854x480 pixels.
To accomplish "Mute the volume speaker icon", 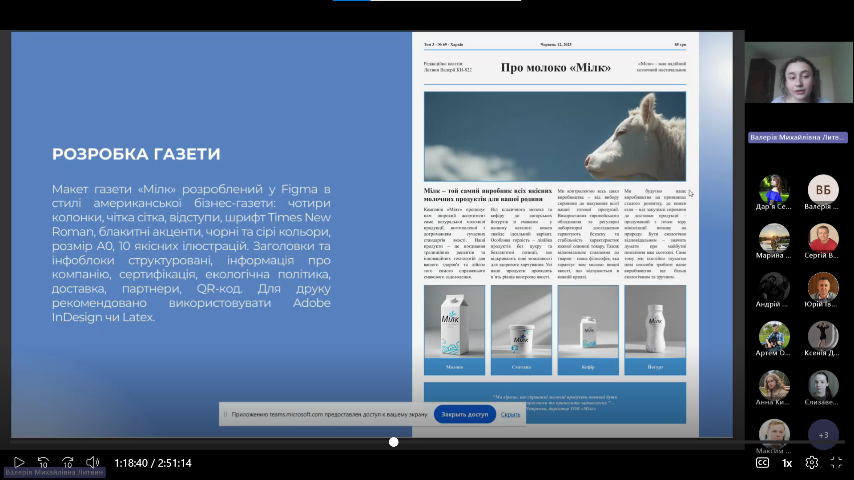I will (x=93, y=463).
